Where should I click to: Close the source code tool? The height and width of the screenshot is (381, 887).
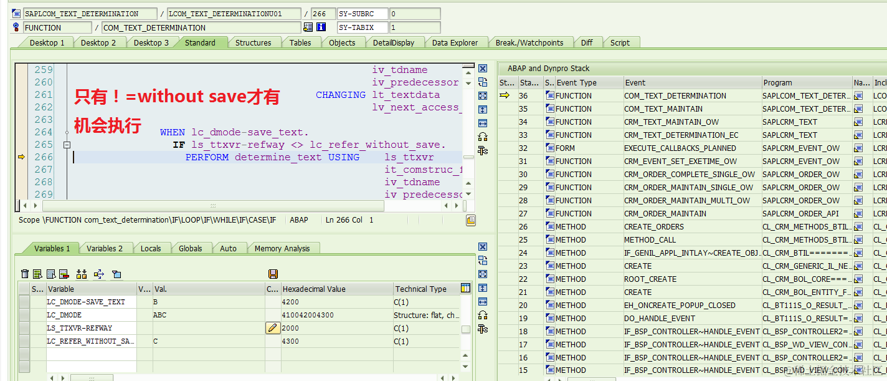point(483,69)
